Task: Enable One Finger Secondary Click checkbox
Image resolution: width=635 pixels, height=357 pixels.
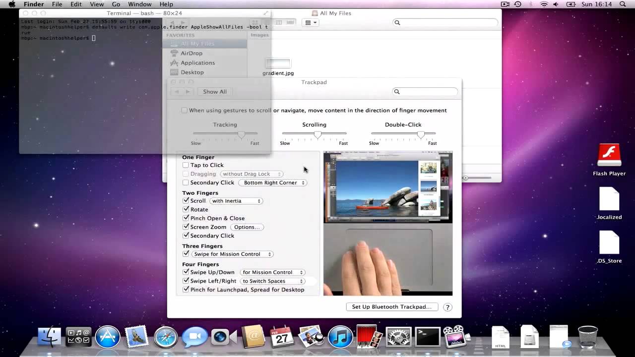Action: [186, 182]
